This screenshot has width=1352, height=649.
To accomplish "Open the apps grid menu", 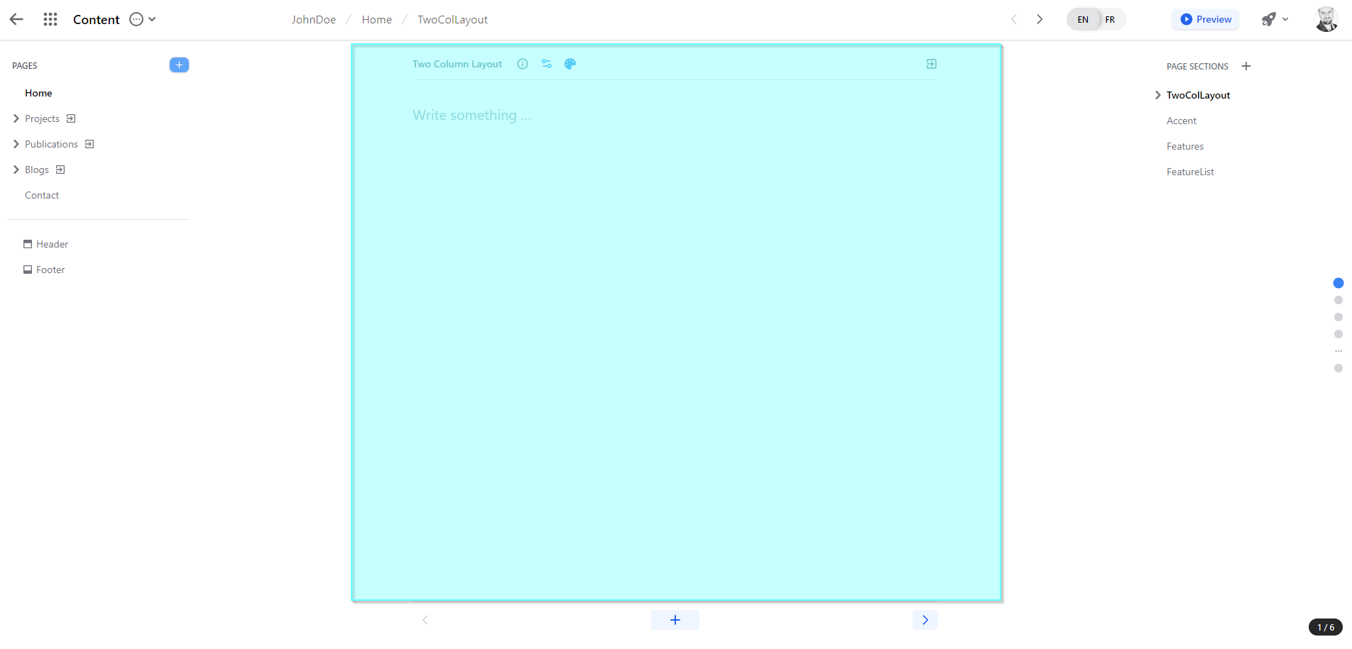I will point(50,19).
